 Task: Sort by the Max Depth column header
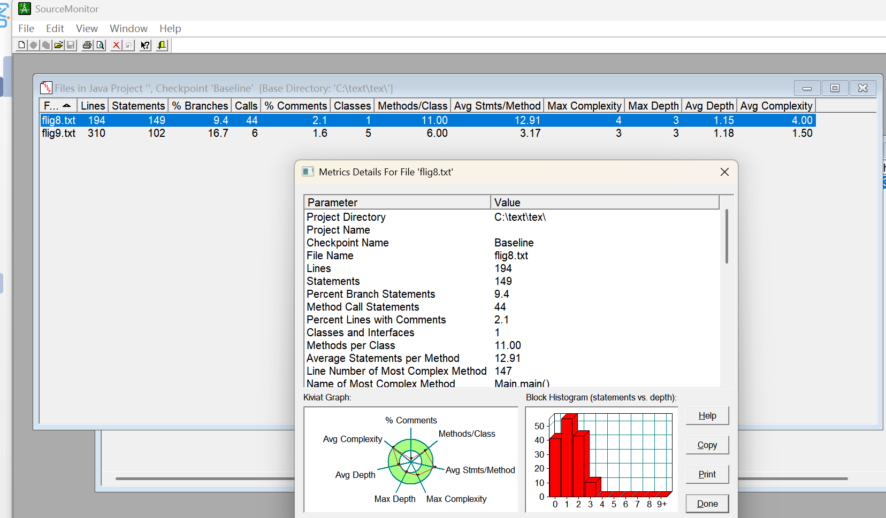tap(653, 106)
